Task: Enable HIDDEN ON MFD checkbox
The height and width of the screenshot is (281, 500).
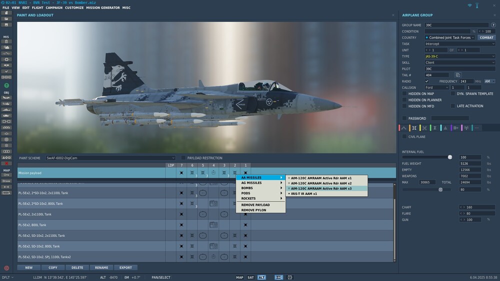Action: click(x=404, y=106)
